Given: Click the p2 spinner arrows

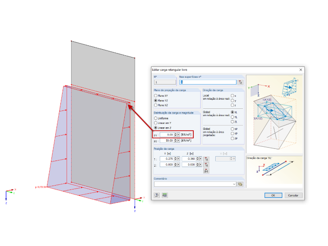Looking at the screenshot, I should click(x=176, y=141).
